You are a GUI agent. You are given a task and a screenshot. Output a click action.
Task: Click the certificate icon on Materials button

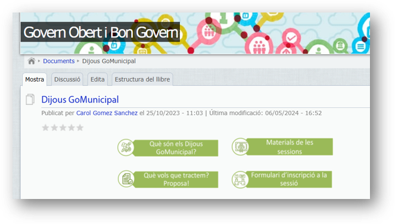(240, 147)
